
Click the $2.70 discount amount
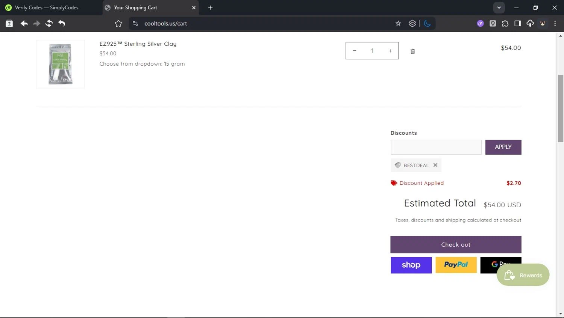click(514, 183)
